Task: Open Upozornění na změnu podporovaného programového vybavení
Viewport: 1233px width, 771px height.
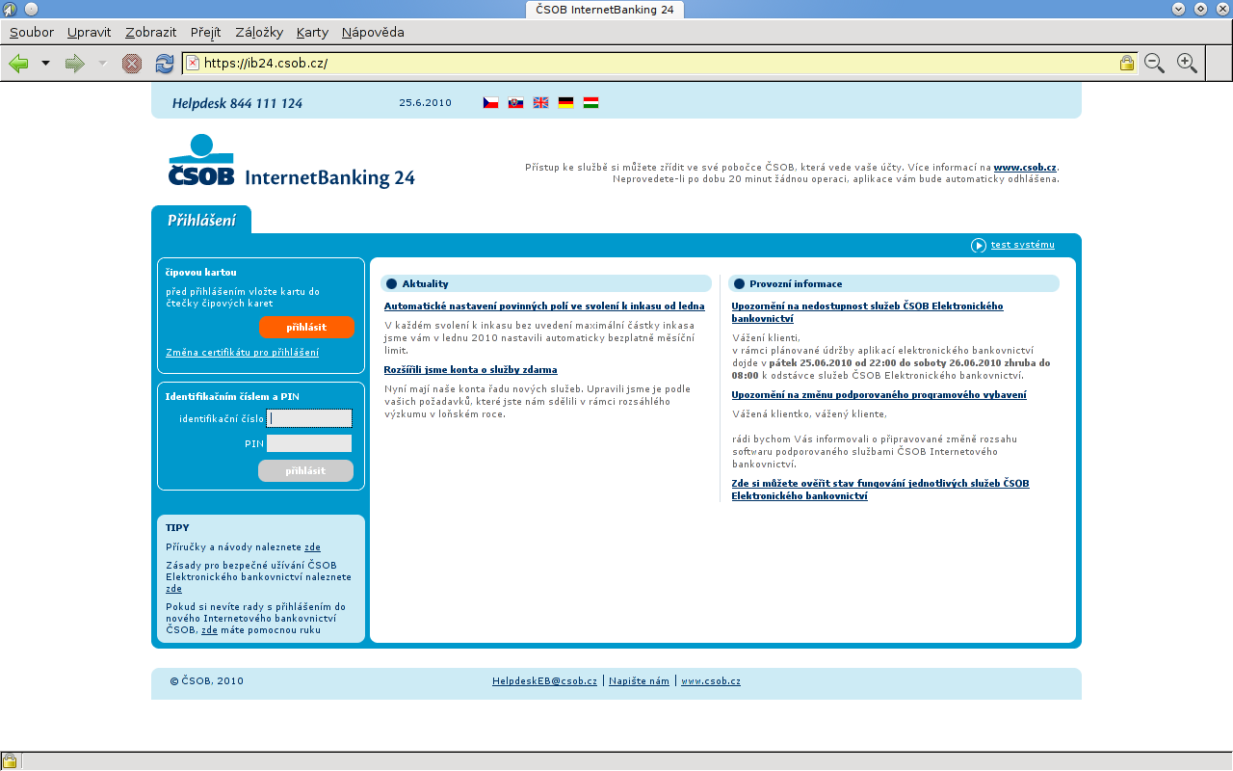Action: [x=879, y=395]
